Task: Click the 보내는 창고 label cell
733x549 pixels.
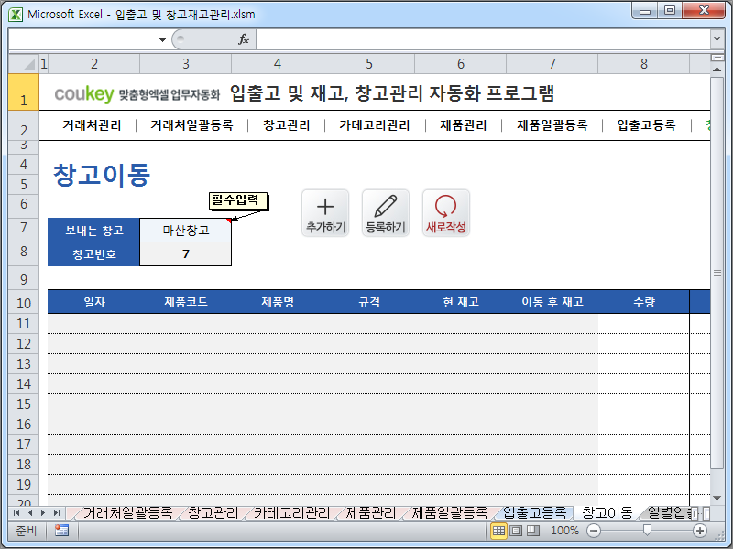Action: pyautogui.click(x=93, y=231)
